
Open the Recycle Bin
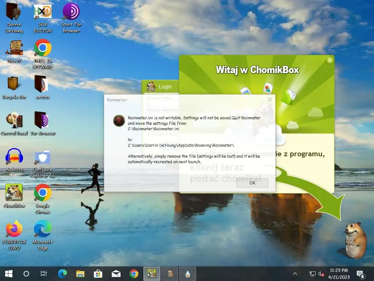point(14,88)
